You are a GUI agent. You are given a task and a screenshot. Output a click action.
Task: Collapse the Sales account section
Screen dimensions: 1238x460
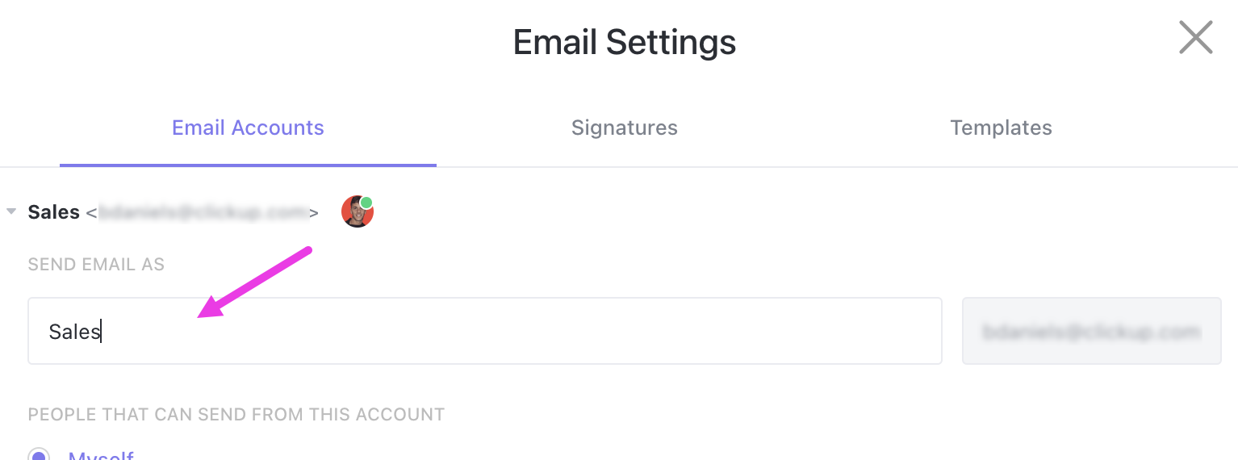11,212
